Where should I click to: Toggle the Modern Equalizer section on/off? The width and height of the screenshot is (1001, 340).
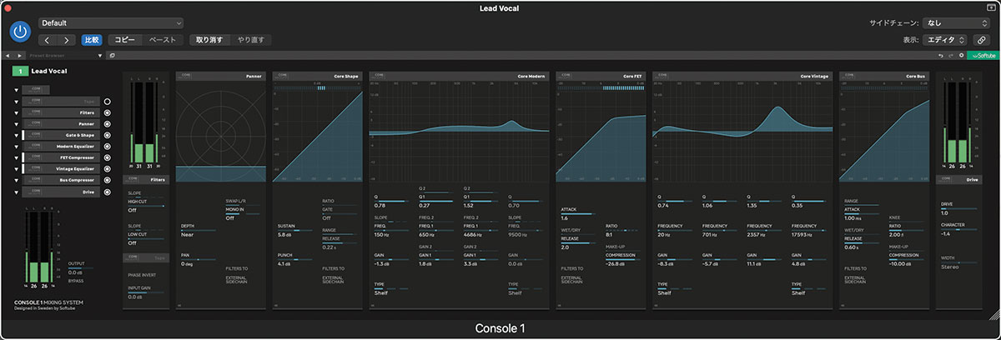pos(108,146)
